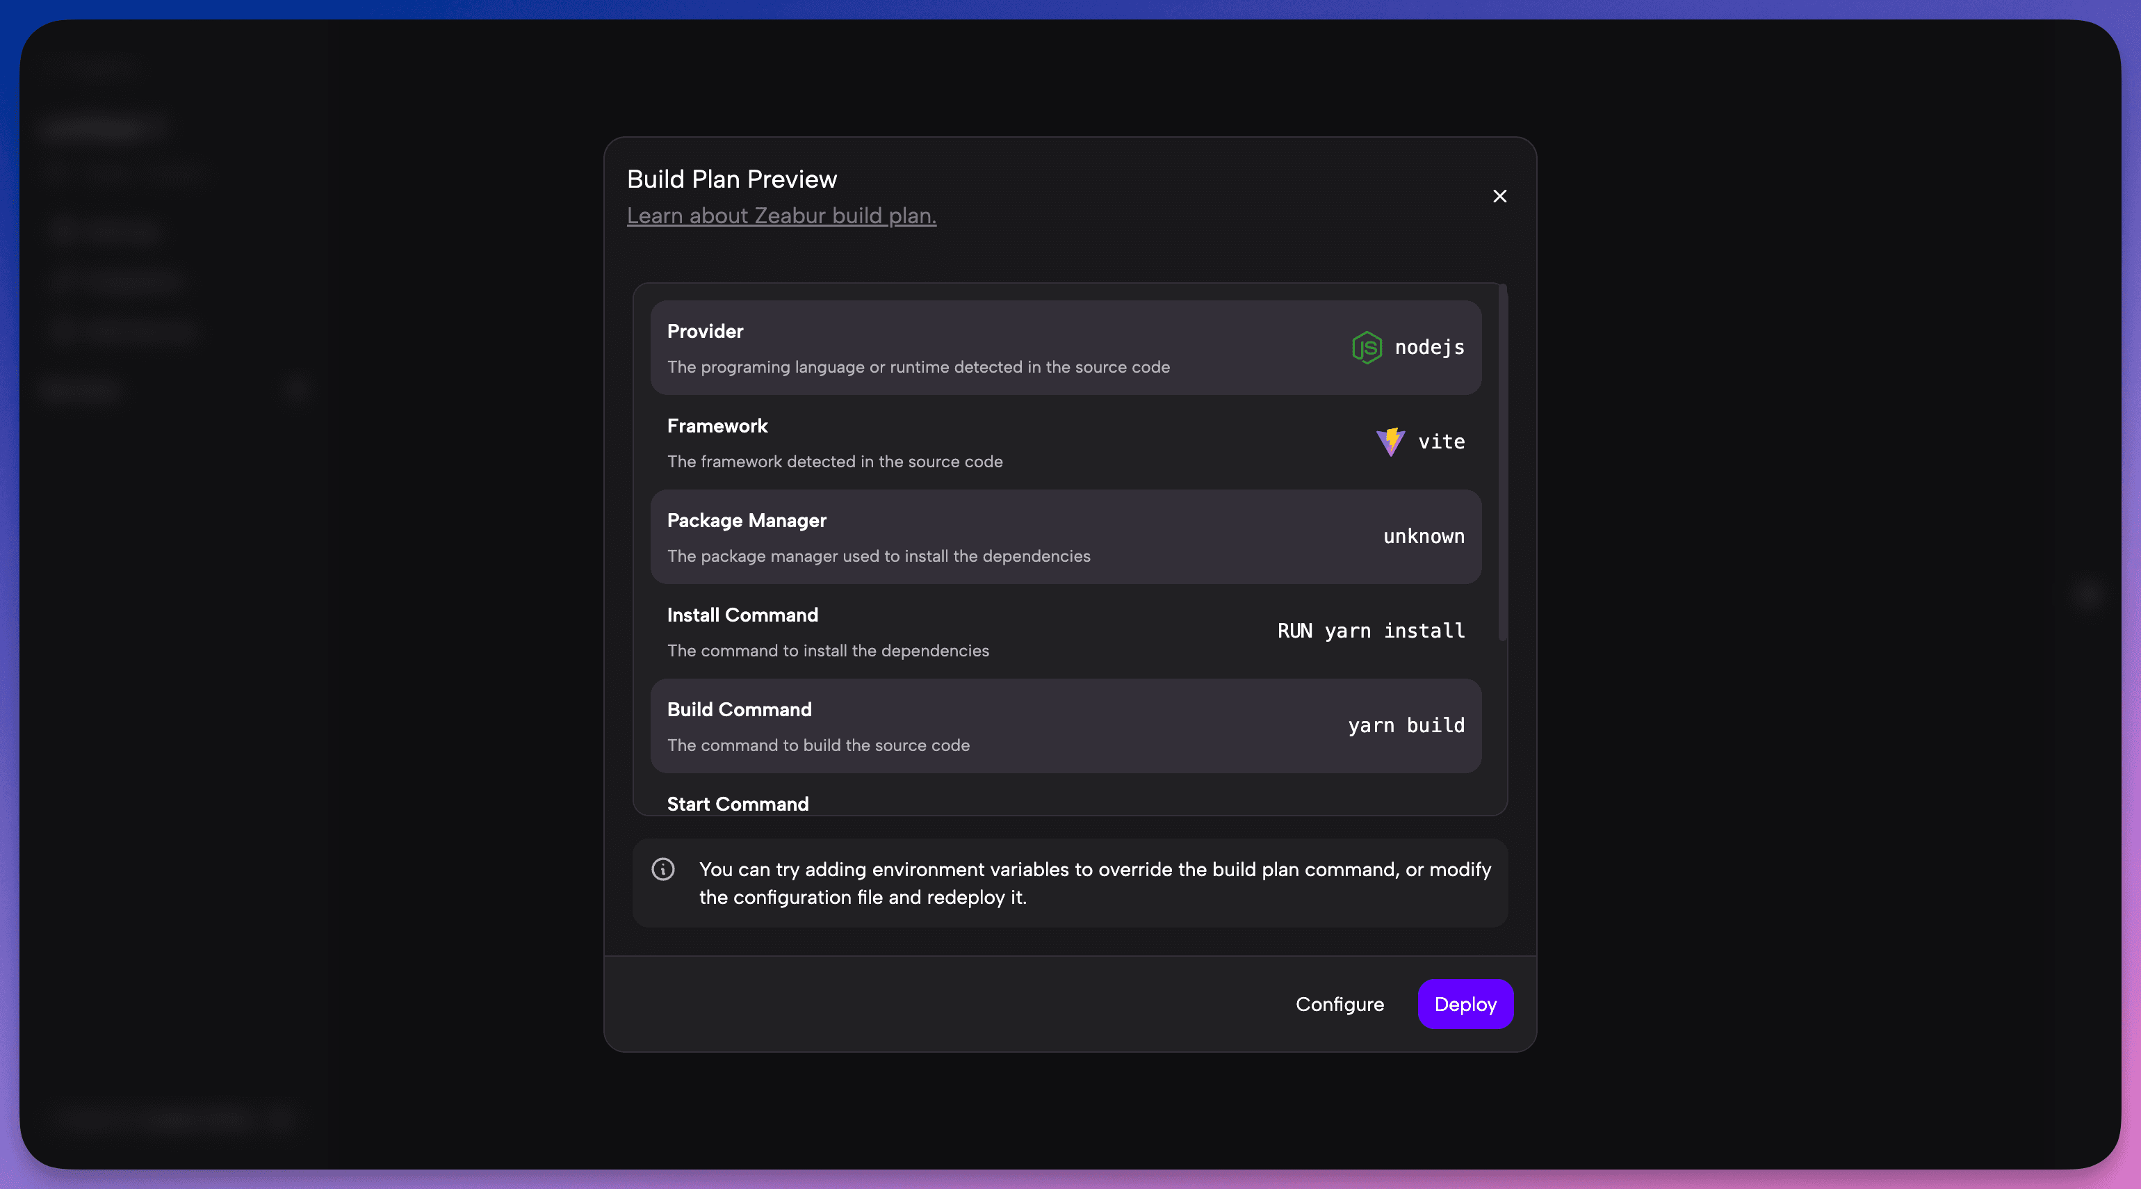The width and height of the screenshot is (2141, 1189).
Task: Close the Build Plan Preview dialog
Action: click(1499, 196)
